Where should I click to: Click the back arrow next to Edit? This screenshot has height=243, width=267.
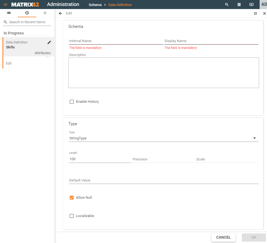60,13
